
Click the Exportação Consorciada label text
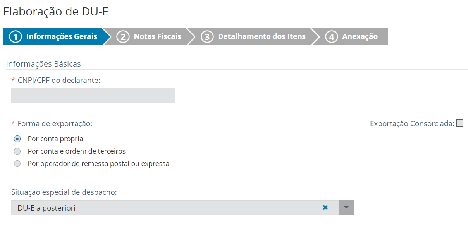[412, 124]
